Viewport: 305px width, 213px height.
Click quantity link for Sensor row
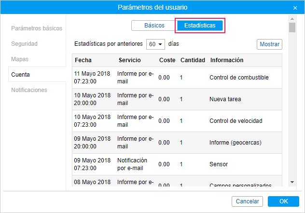click(x=181, y=164)
